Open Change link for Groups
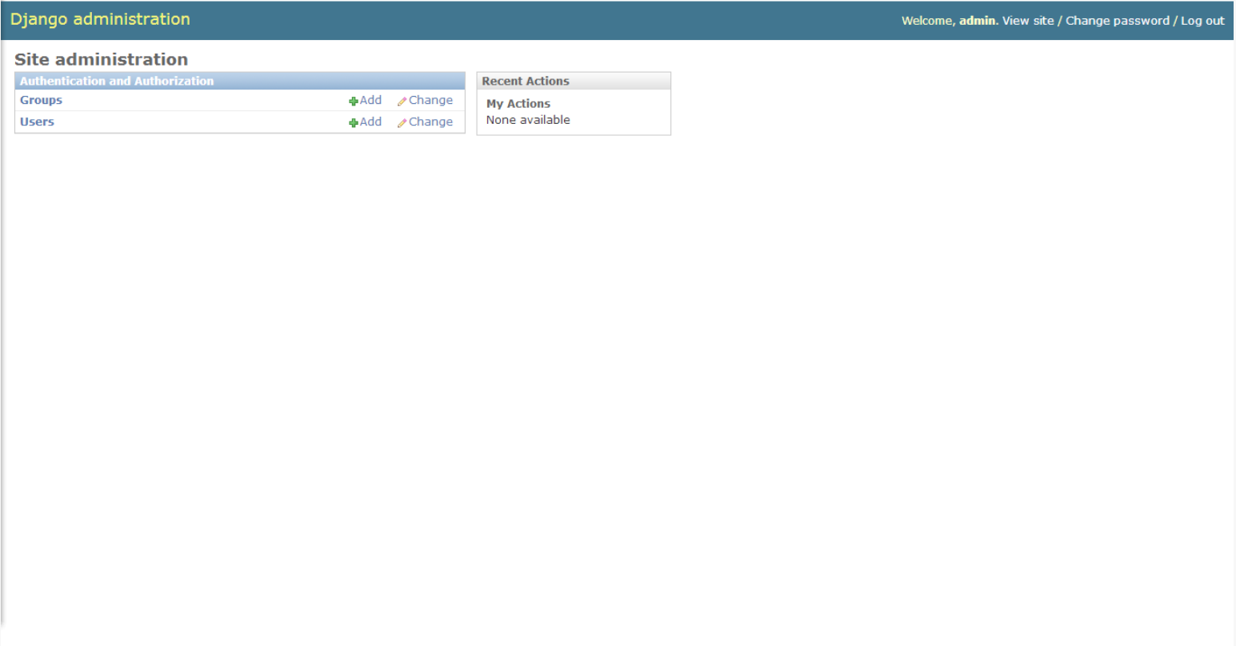 [x=430, y=100]
